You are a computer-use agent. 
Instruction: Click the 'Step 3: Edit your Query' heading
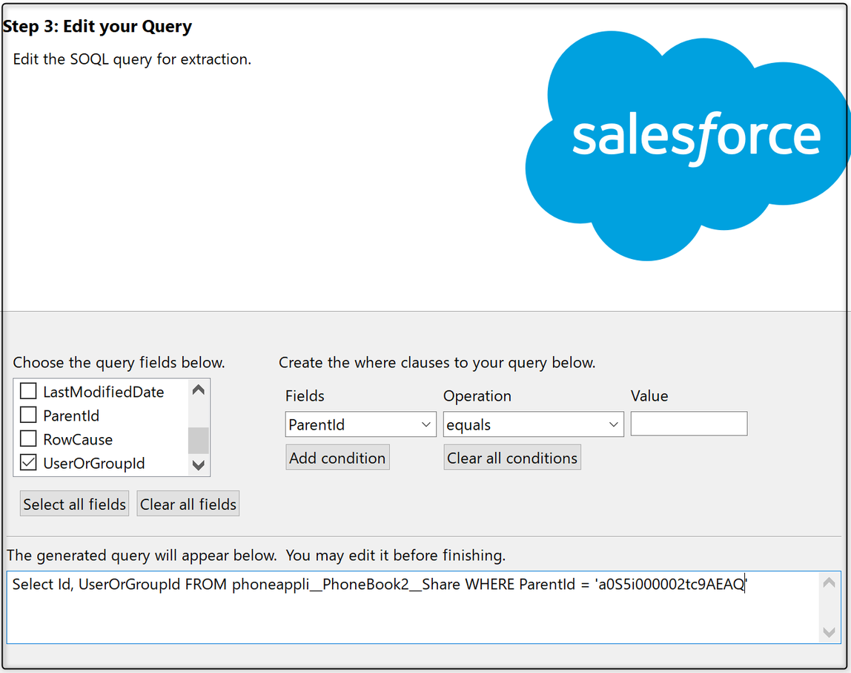(97, 26)
